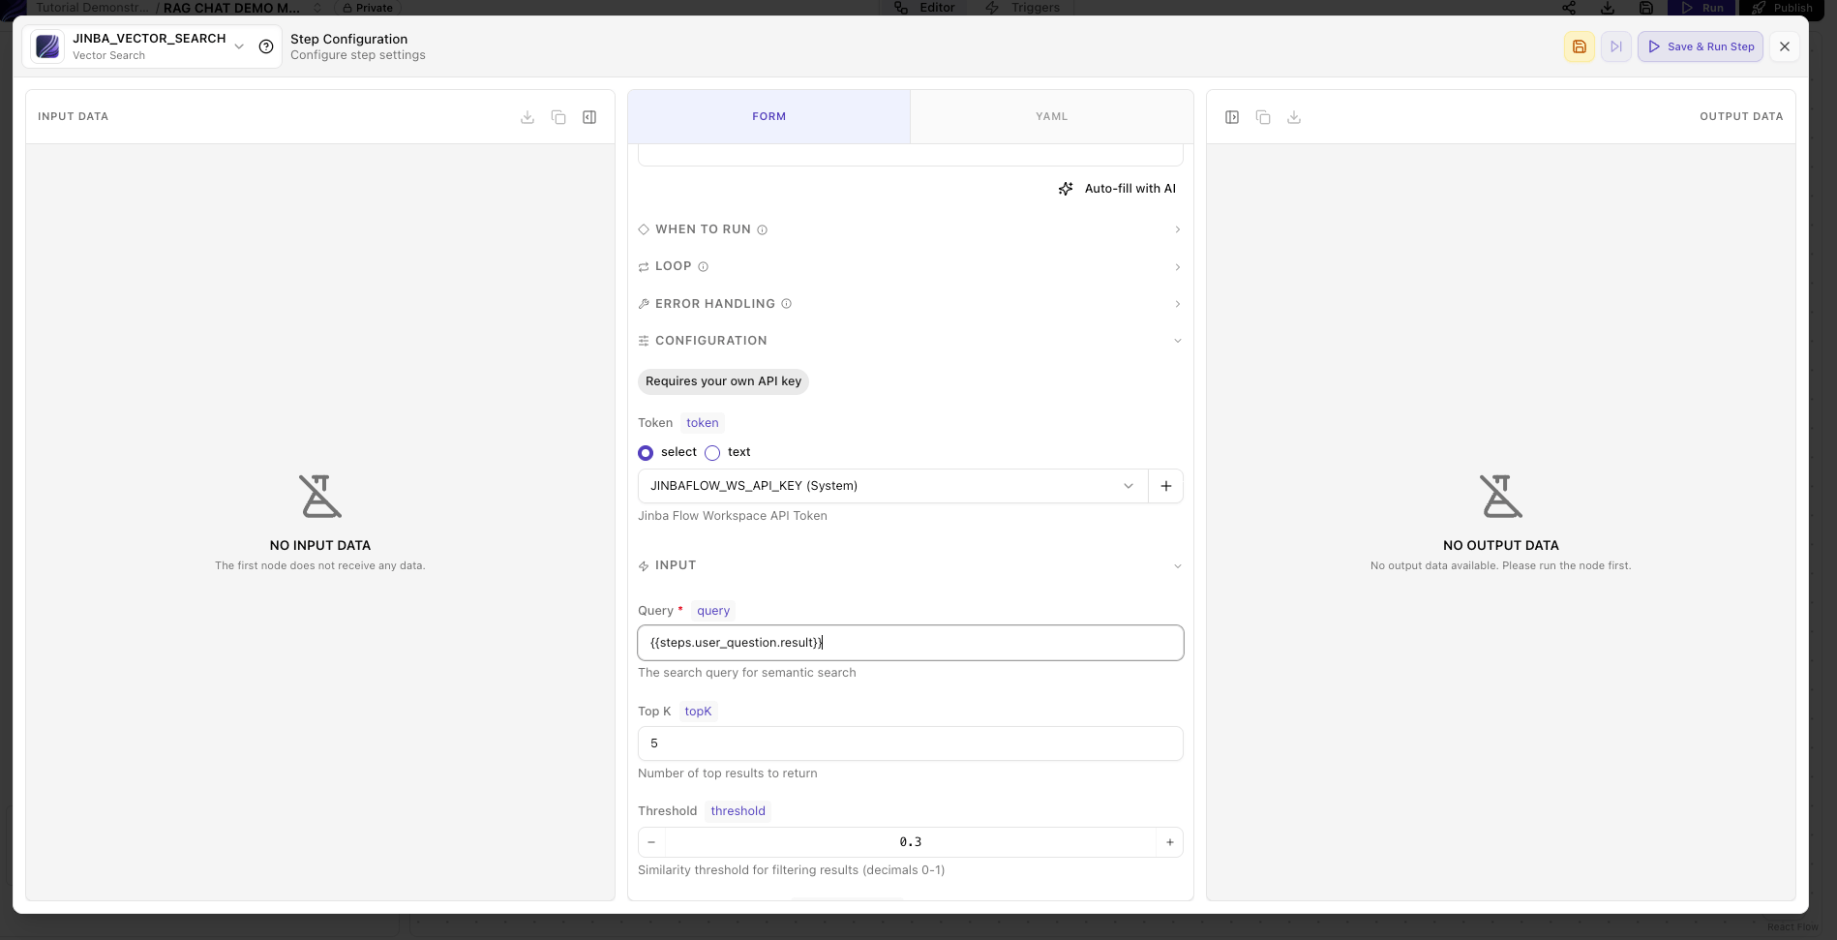Click the Loop info icon

(x=703, y=267)
